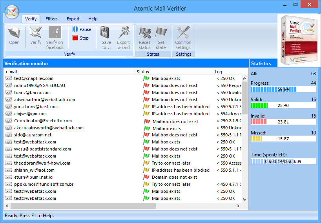The width and height of the screenshot is (321, 223).
Task: Click row icon beside sidc@auracom.net
Action: pyautogui.click(x=8, y=135)
